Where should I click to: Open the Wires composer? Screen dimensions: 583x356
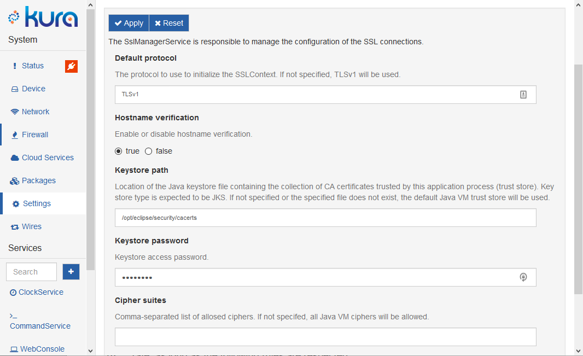click(x=31, y=226)
